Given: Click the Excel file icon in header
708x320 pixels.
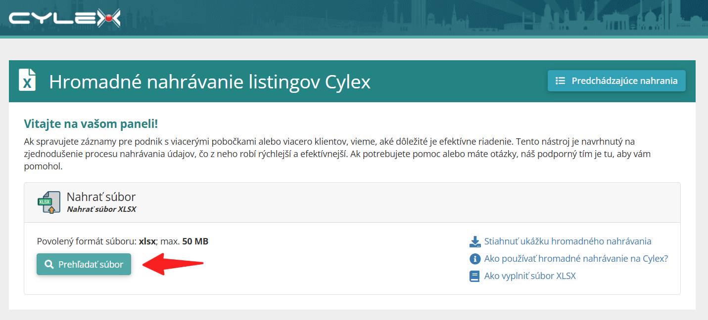Looking at the screenshot, I should [x=27, y=80].
